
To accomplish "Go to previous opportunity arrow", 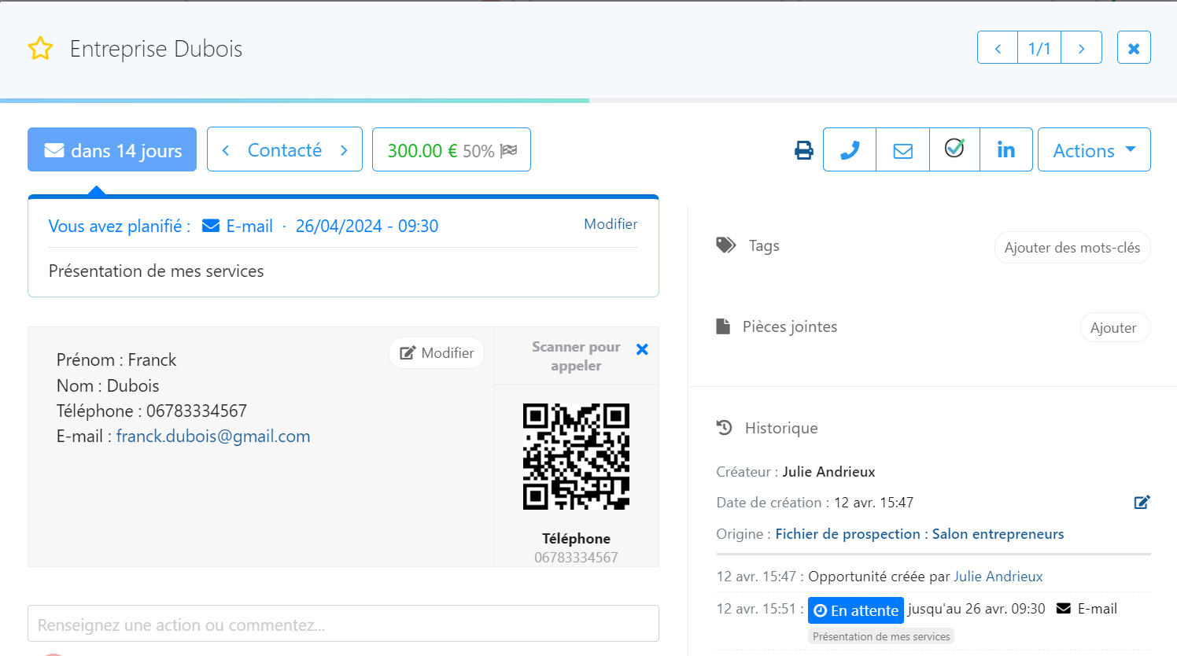I will (998, 48).
